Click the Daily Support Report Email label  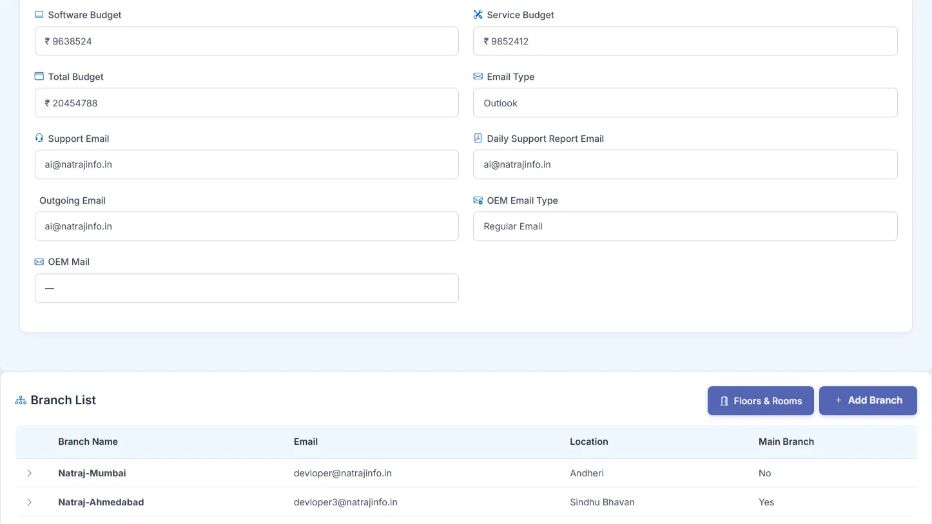pyautogui.click(x=545, y=139)
